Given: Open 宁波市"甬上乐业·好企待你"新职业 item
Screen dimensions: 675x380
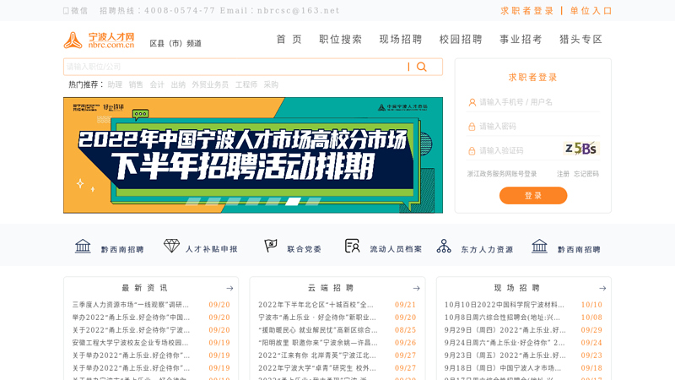Looking at the screenshot, I should 317,318.
